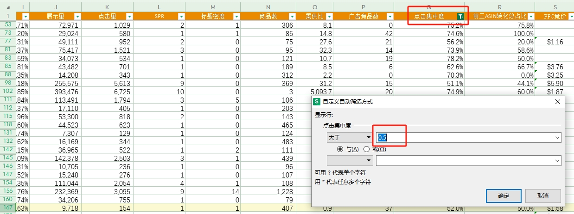Viewport: 574px width, 214px height.
Task: Close the 自定义自动筛选方式 dialog
Action: coord(557,102)
